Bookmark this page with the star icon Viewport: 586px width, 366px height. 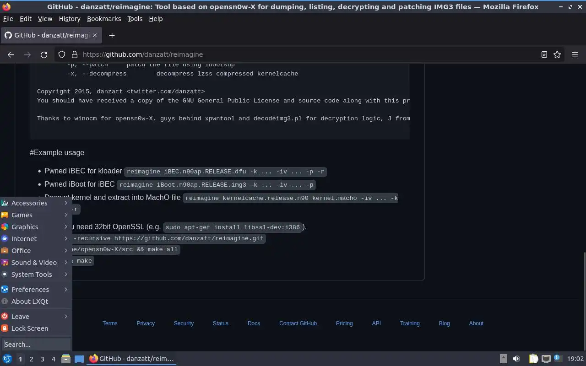click(557, 54)
